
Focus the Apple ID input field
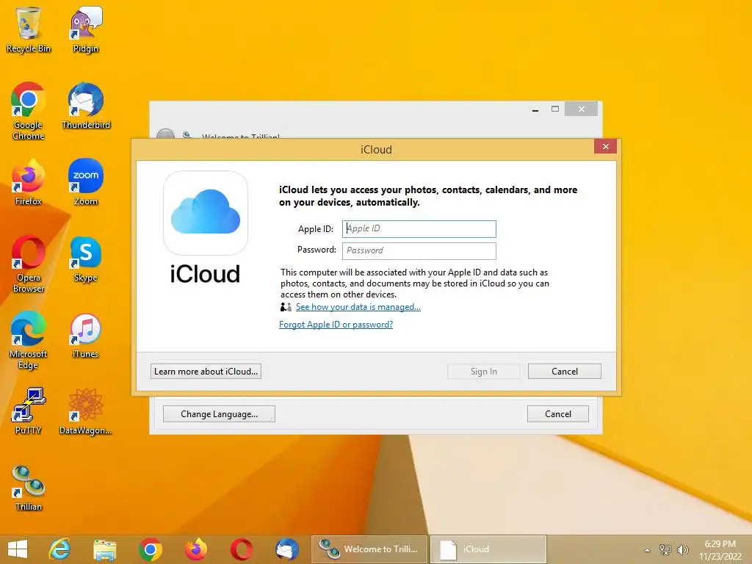[419, 229]
